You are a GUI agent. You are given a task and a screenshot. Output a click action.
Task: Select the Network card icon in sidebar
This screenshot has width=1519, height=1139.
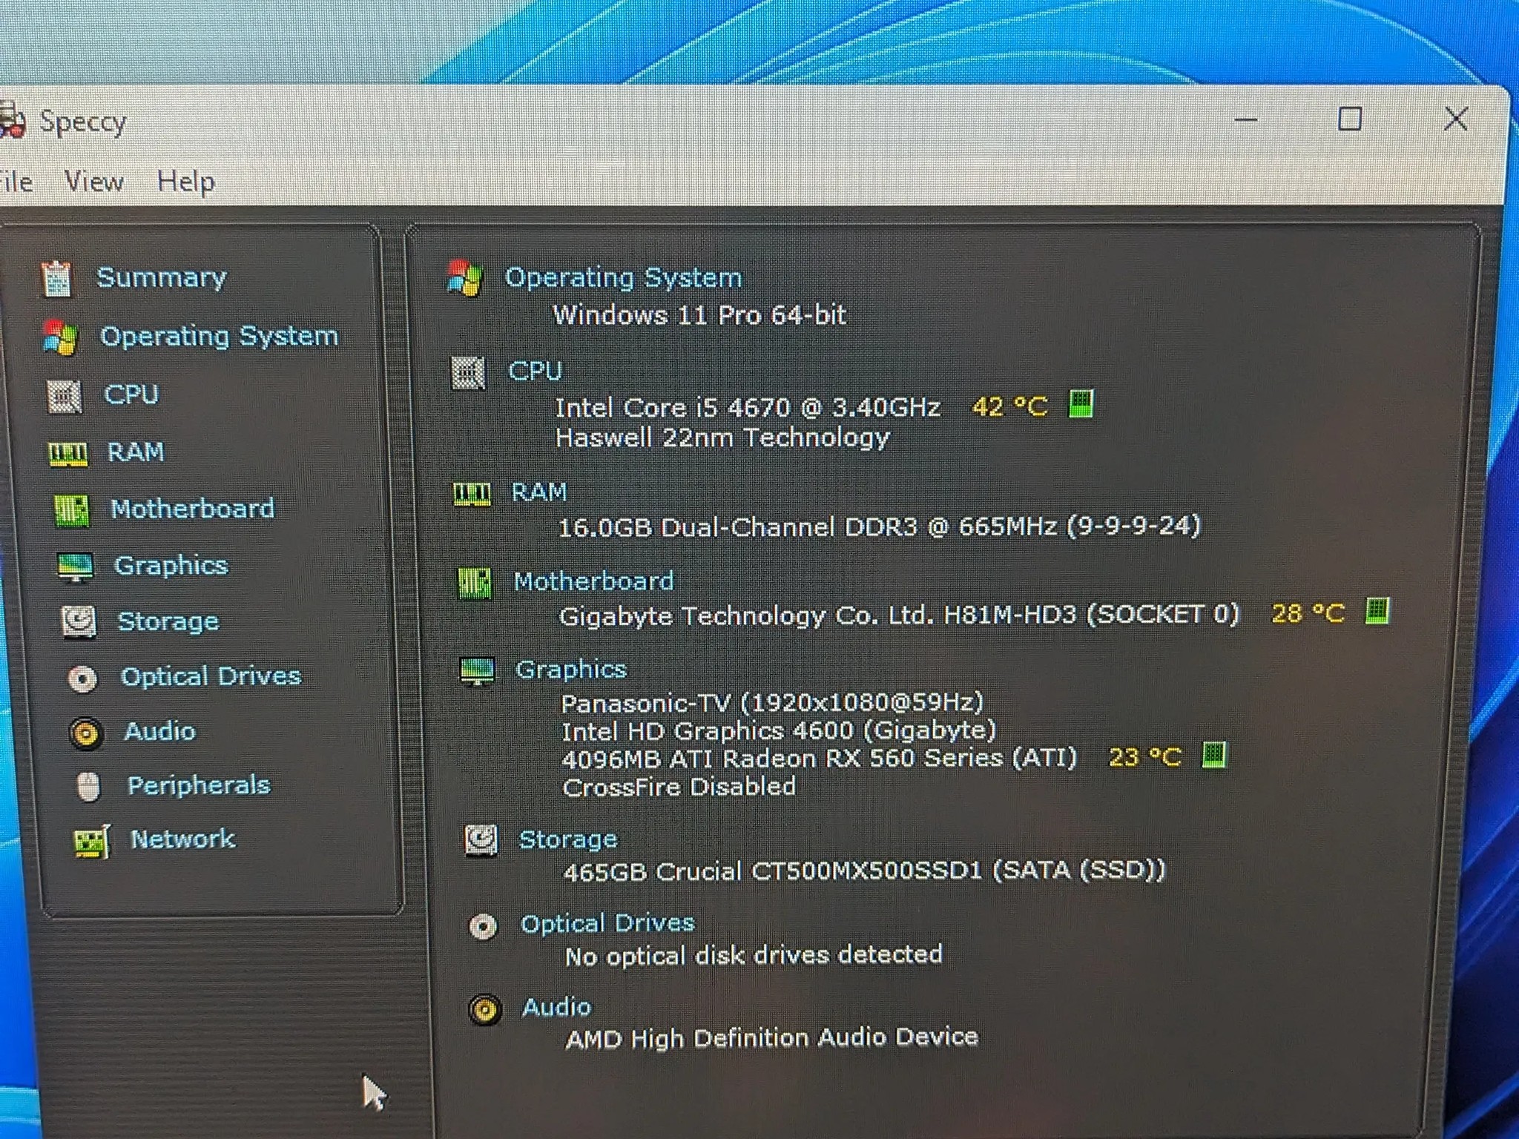pos(92,842)
